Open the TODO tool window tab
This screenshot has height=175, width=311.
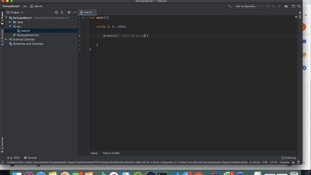(x=14, y=158)
